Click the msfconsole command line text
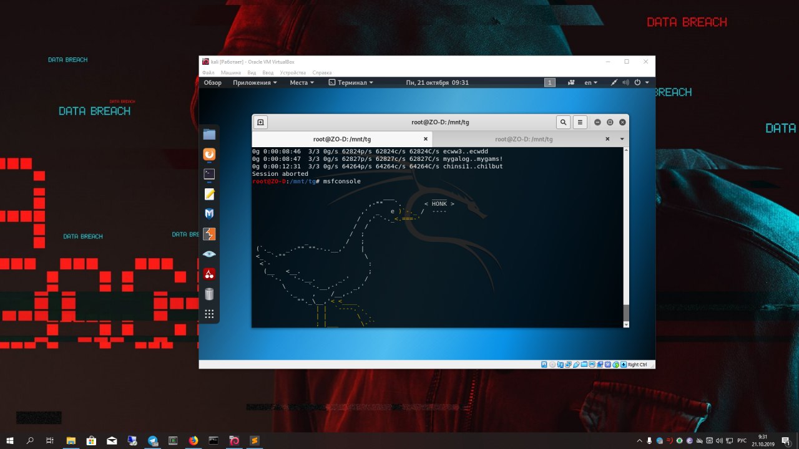 342,181
